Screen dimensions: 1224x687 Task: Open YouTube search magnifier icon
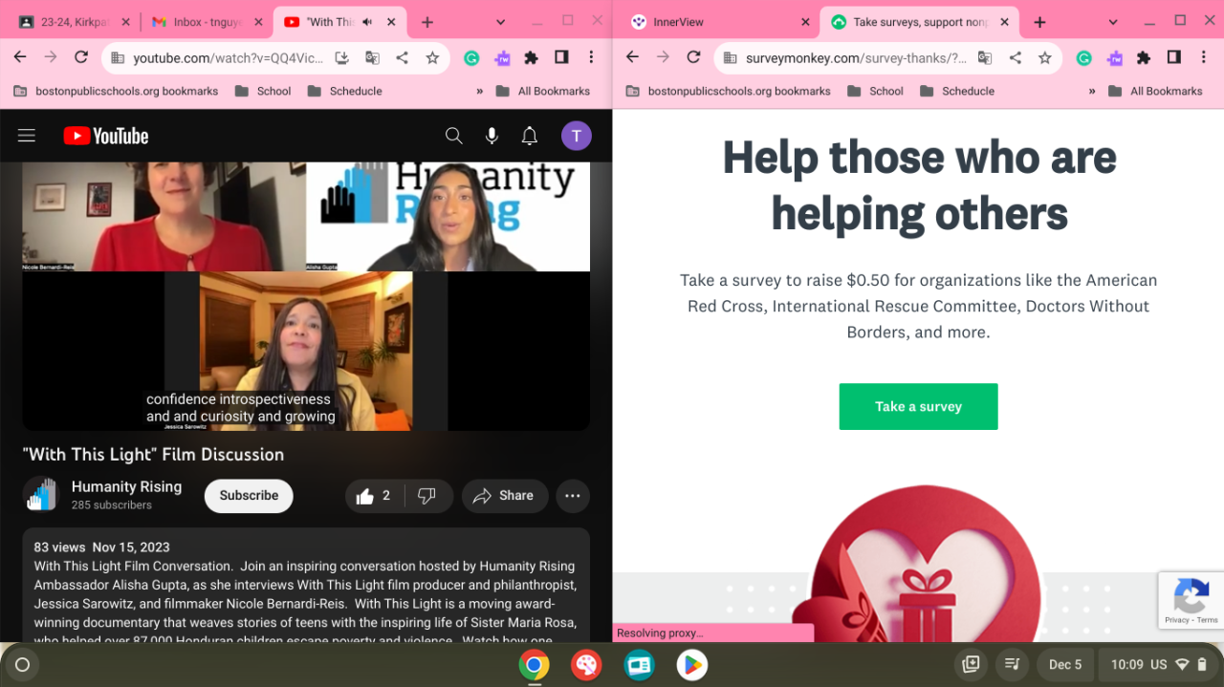coord(454,136)
